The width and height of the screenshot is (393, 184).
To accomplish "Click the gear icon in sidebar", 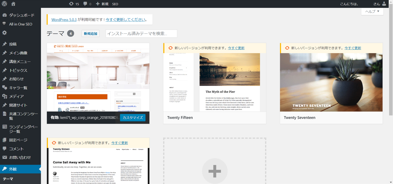I will click(x=5, y=33).
